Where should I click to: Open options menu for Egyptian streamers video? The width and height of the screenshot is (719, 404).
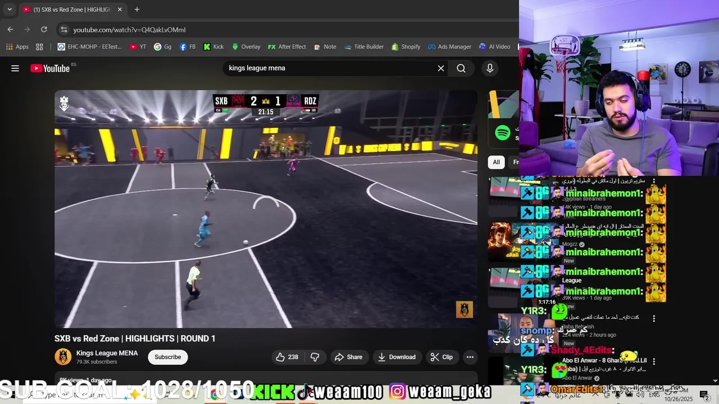coord(654,181)
